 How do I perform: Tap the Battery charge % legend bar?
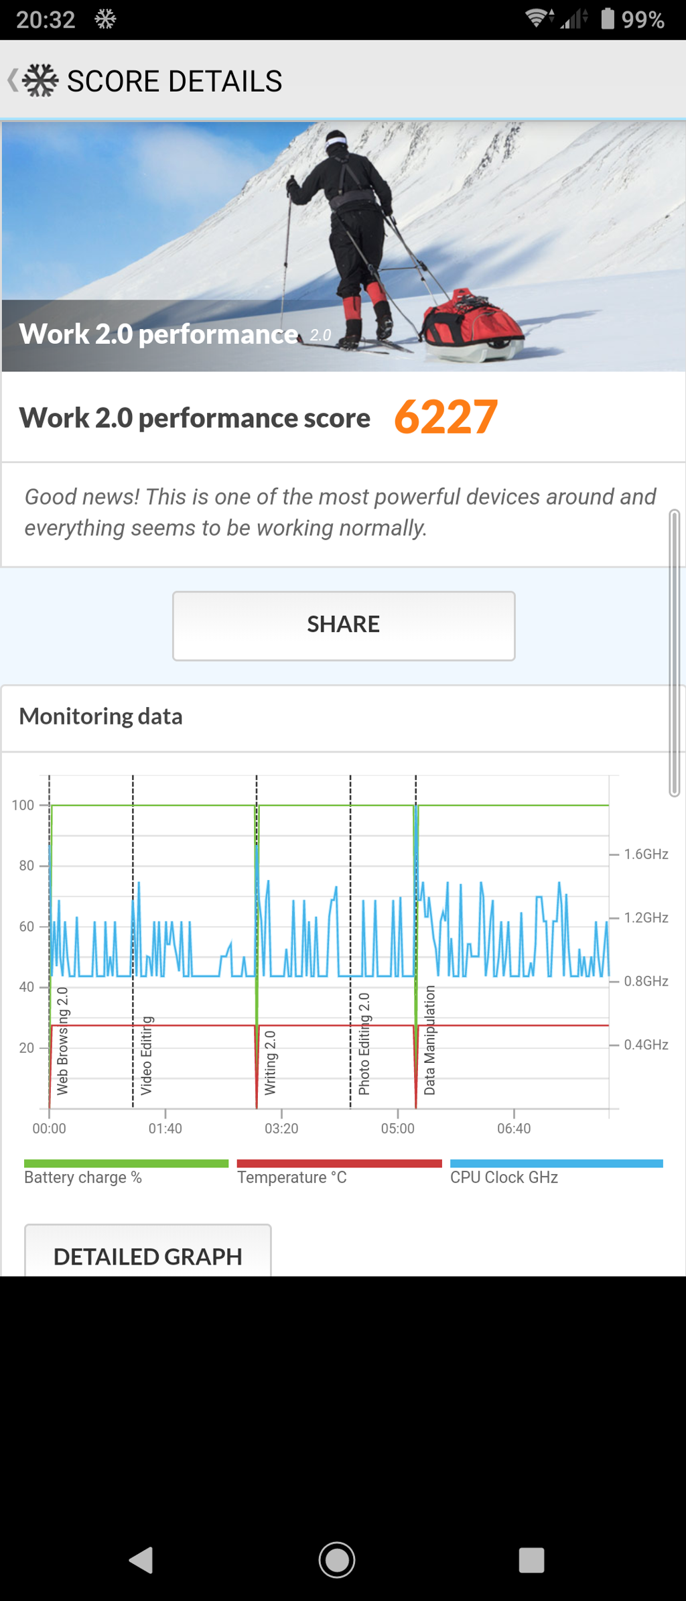[x=126, y=1163]
